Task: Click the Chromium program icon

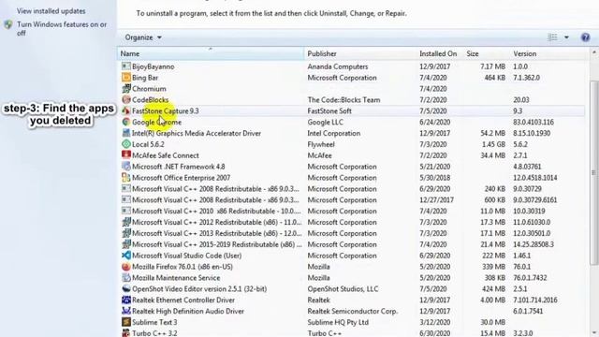Action: (x=126, y=88)
